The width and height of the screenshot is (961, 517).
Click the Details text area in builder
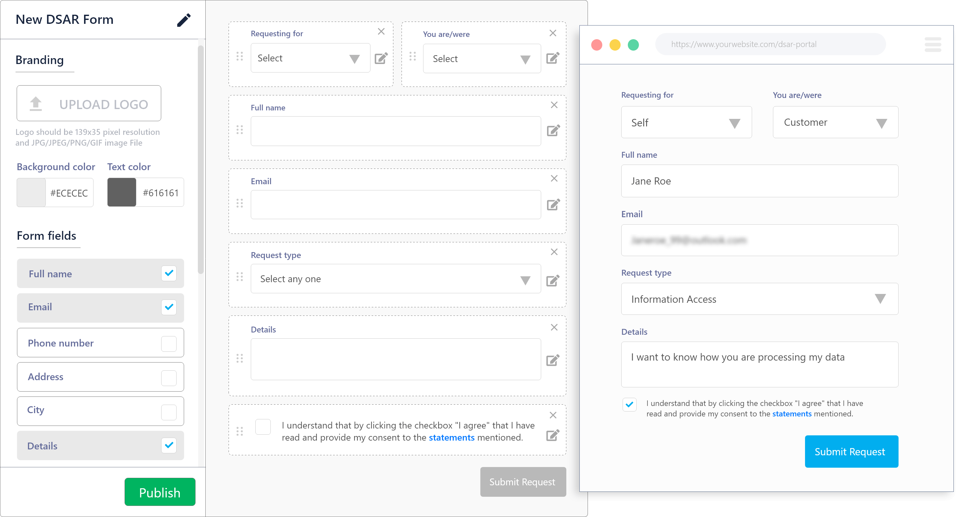tap(396, 359)
